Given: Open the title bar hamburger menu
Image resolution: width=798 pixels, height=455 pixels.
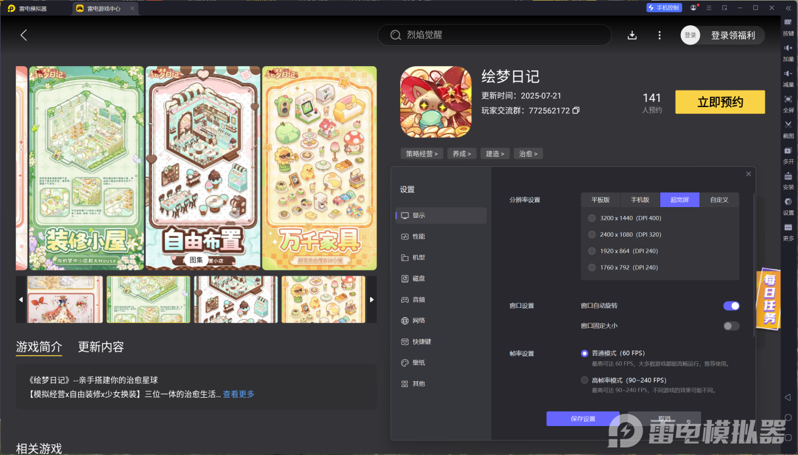Looking at the screenshot, I should click(709, 8).
